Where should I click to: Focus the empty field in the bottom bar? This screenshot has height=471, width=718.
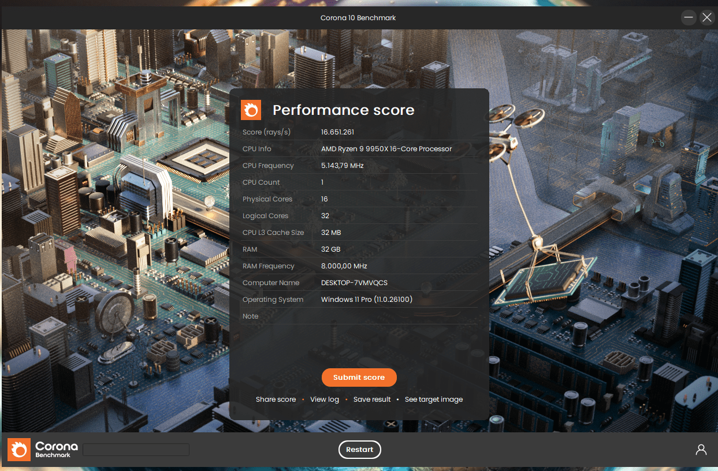[136, 450]
